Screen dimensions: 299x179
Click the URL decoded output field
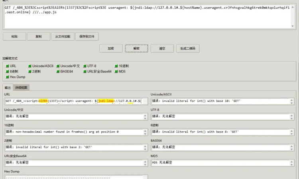coord(74,101)
